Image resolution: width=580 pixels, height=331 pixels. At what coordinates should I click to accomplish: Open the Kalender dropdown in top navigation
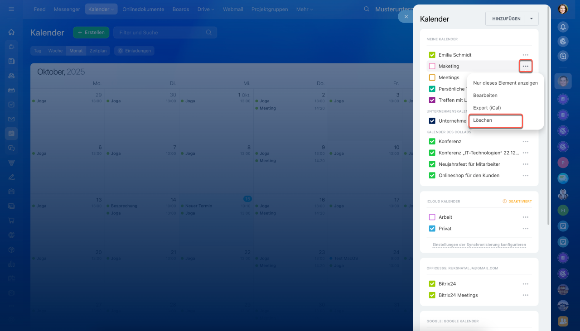pos(101,9)
